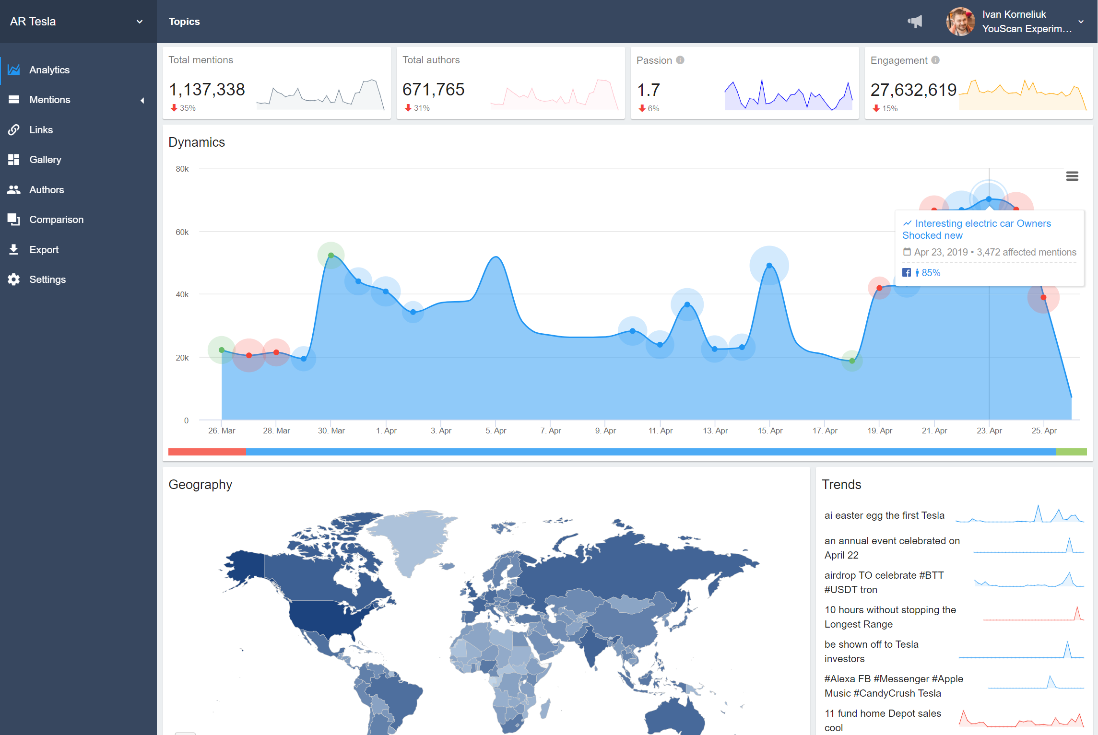Click the Total authors card
1098x735 pixels.
tap(511, 82)
